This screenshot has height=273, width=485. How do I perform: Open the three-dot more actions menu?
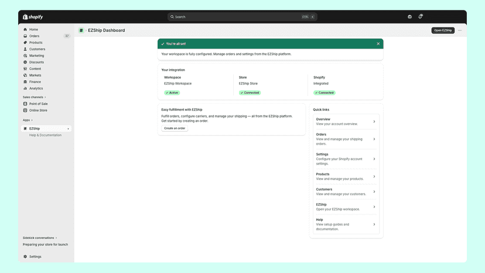click(460, 30)
